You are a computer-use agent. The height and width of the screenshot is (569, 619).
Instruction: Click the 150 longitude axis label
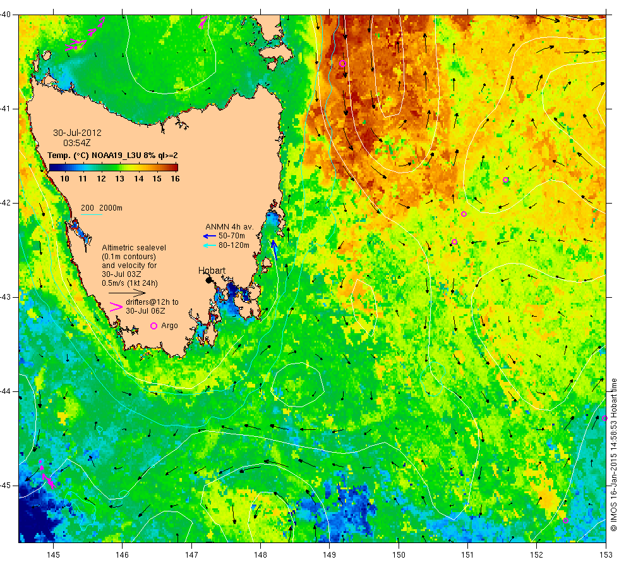click(x=399, y=555)
